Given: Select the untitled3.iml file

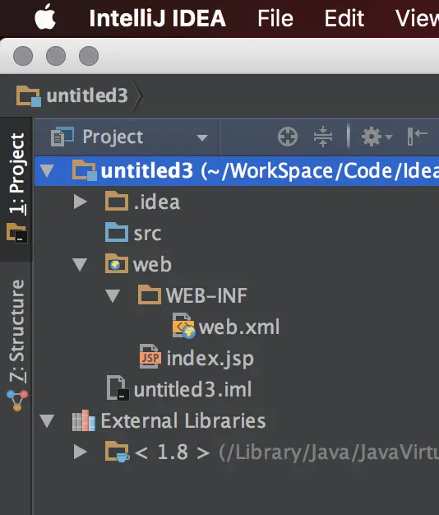Looking at the screenshot, I should [x=192, y=389].
